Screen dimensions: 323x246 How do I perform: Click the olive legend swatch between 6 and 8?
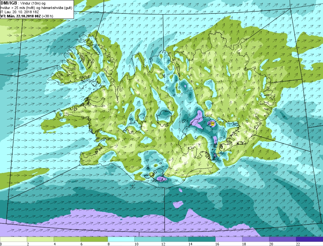(x=94, y=239)
